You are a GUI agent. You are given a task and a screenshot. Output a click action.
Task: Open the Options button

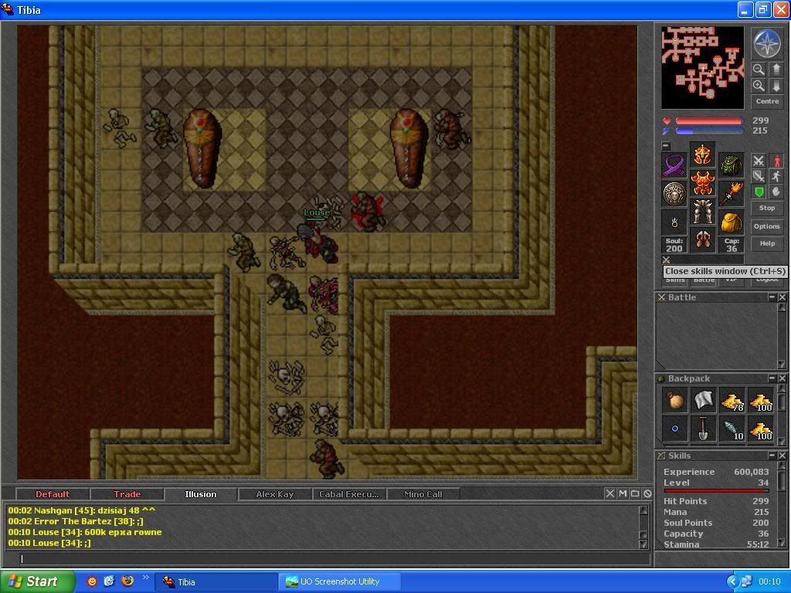tap(767, 226)
